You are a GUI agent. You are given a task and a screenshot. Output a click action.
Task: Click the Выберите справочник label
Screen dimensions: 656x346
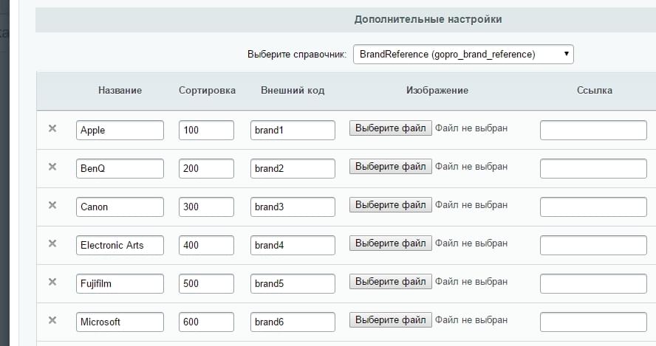297,55
